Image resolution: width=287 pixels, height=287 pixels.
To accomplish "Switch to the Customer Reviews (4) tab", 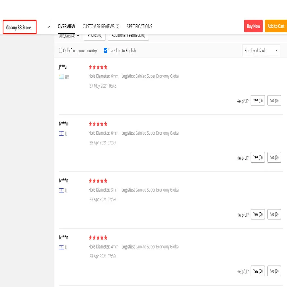I will 101,27.
